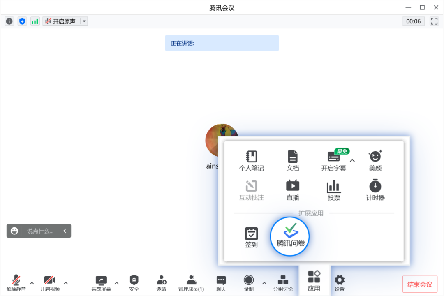Viewport: 444px width, 296px height.
Task: Select the 互动批注 annotation app
Action: [252, 190]
